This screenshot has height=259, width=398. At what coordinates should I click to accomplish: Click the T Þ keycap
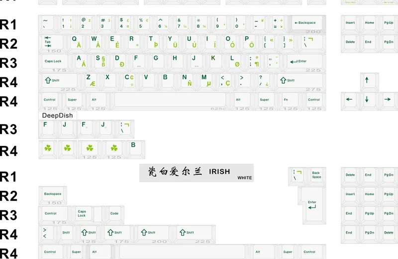pos(154,43)
